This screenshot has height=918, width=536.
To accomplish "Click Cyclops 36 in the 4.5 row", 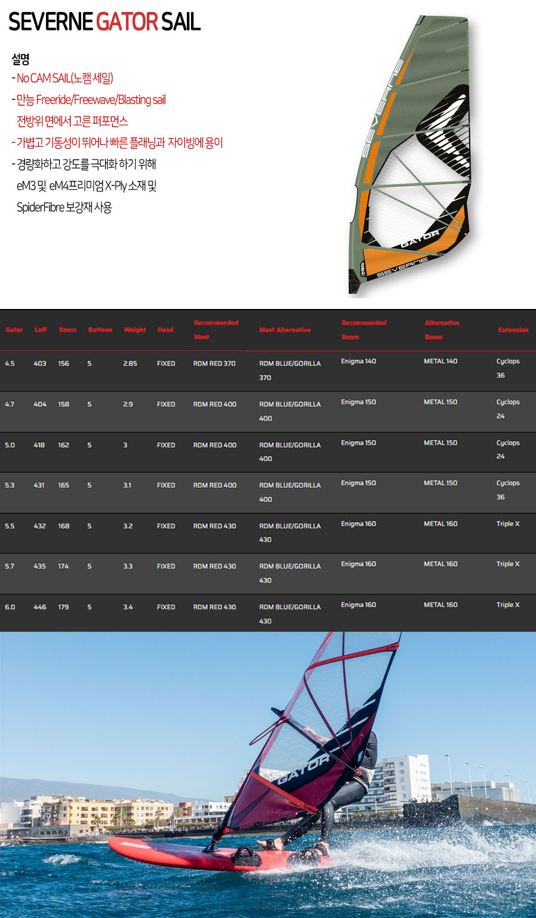I will (508, 368).
